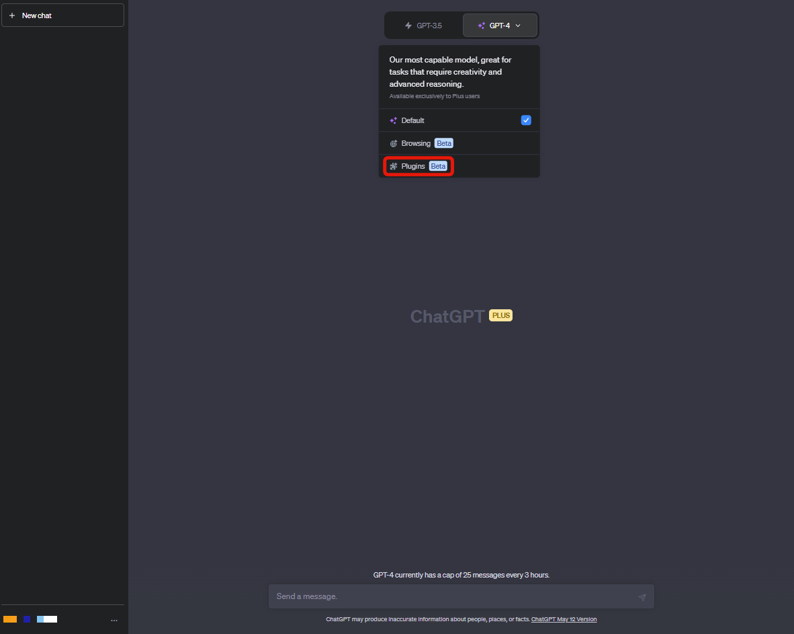Switch to the GPT-3.5 model tab

point(424,26)
